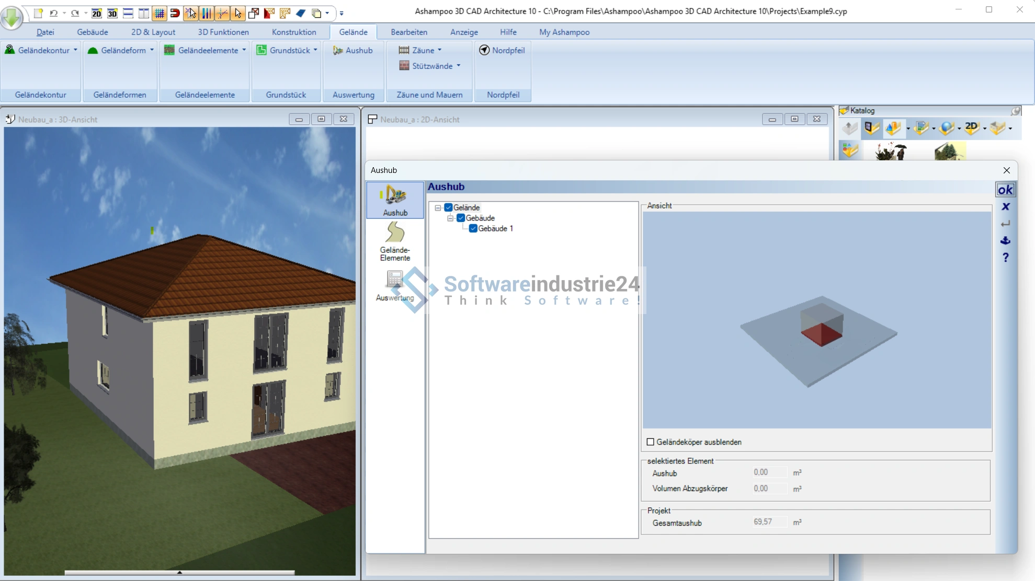
Task: Open the Bearbeiten ribbon tab
Action: click(x=408, y=32)
